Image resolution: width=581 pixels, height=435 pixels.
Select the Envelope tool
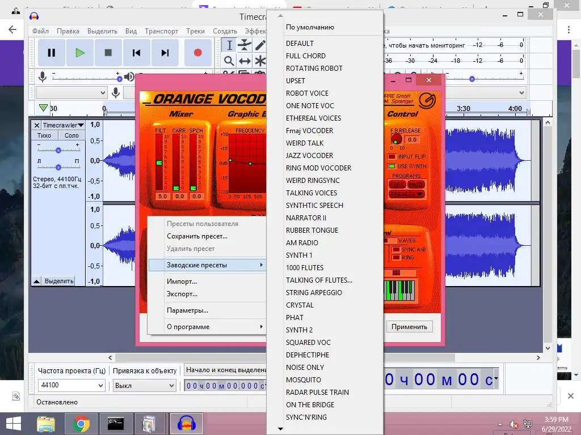[245, 45]
